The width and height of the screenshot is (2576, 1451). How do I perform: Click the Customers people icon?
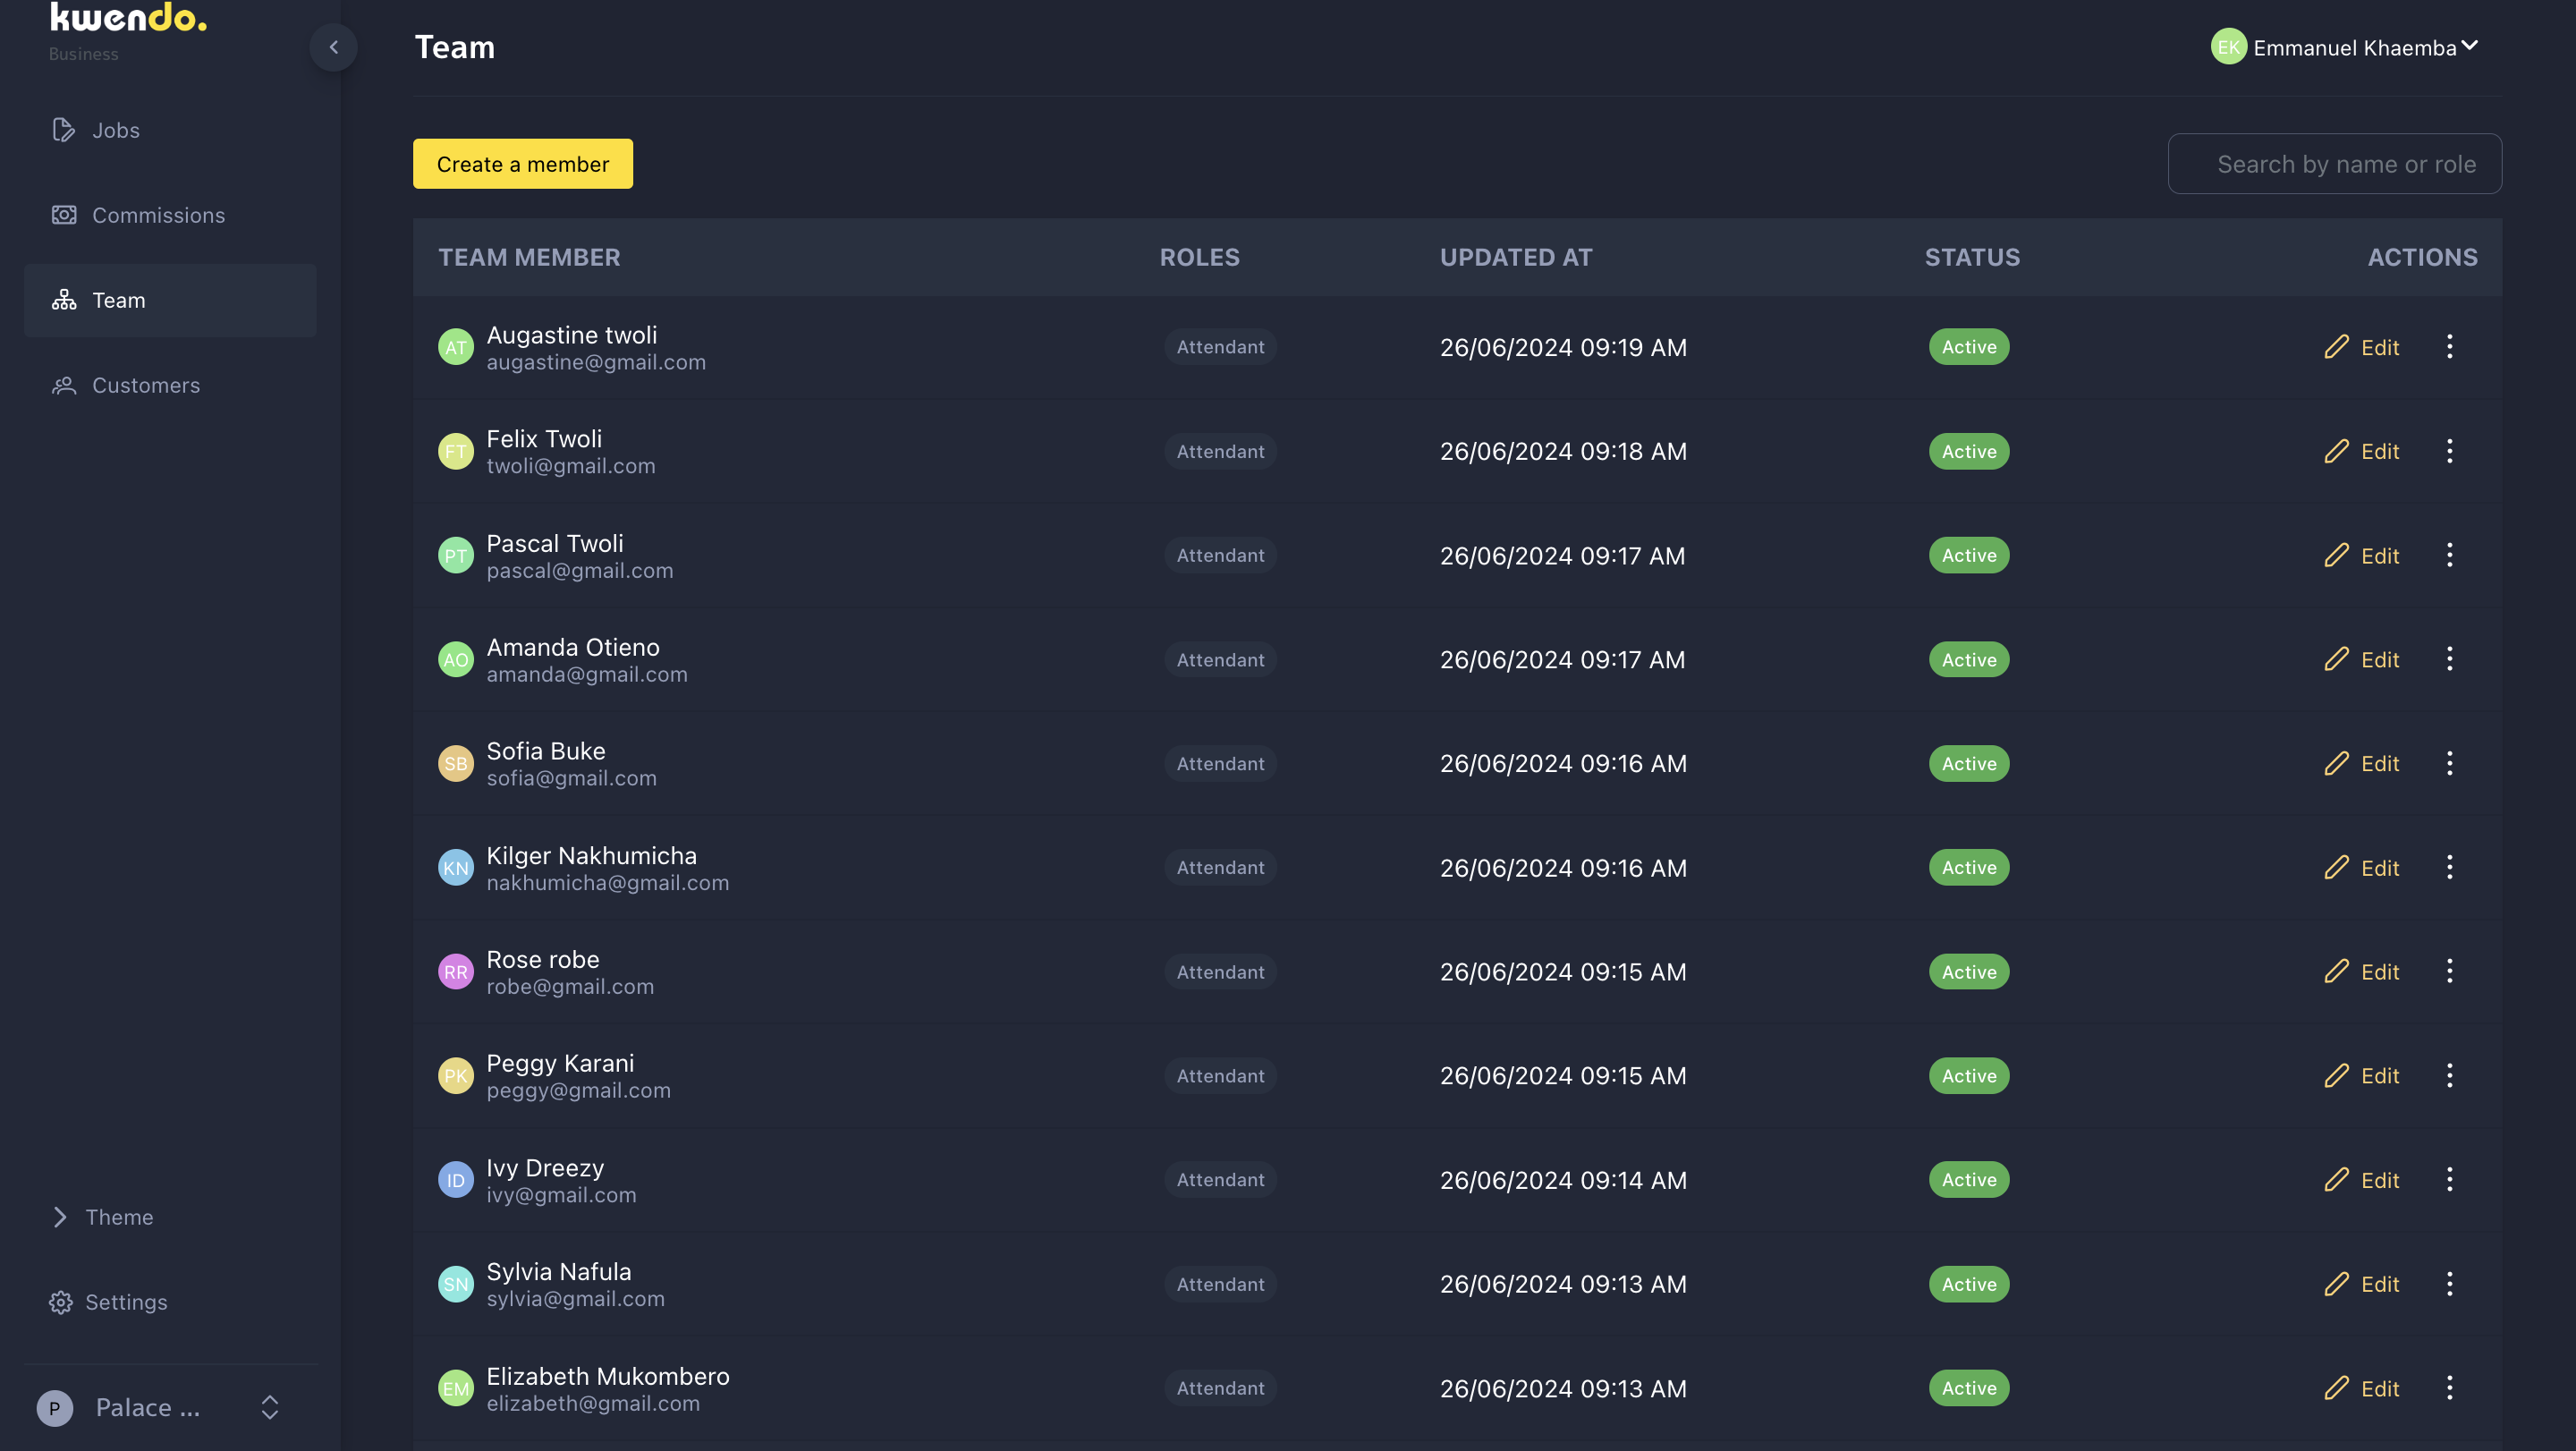point(63,385)
